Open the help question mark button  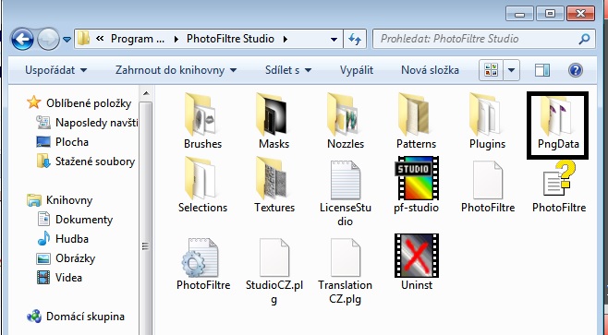coord(576,70)
